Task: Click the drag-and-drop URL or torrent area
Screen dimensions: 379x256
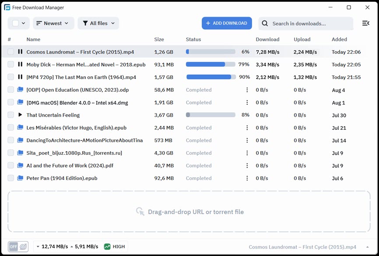Action: (189, 211)
